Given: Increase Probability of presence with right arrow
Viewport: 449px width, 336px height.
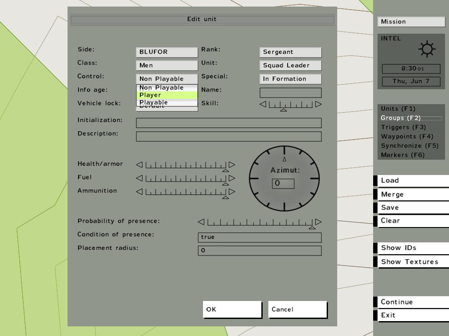Looking at the screenshot, I should coord(318,222).
